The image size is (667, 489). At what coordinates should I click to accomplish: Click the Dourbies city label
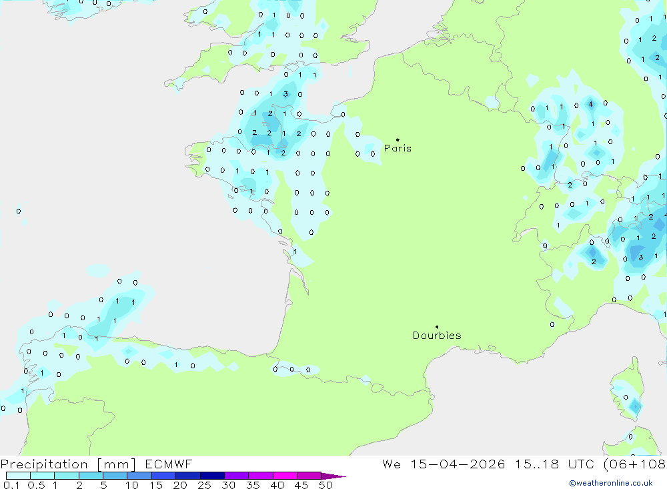(x=437, y=336)
